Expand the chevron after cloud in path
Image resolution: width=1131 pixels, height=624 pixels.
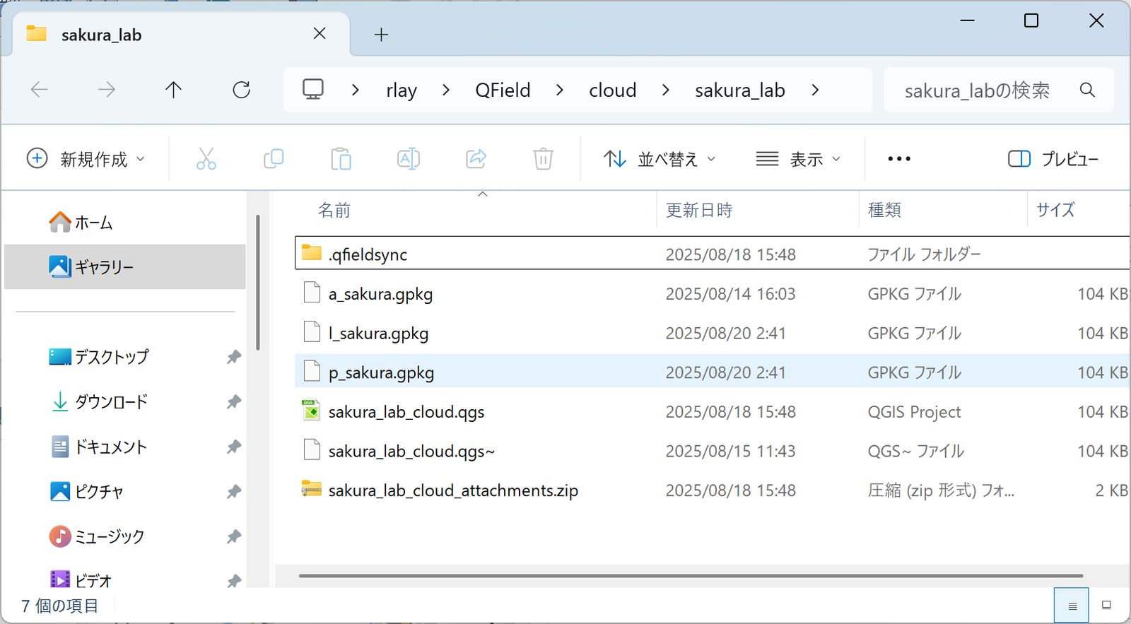coord(665,90)
